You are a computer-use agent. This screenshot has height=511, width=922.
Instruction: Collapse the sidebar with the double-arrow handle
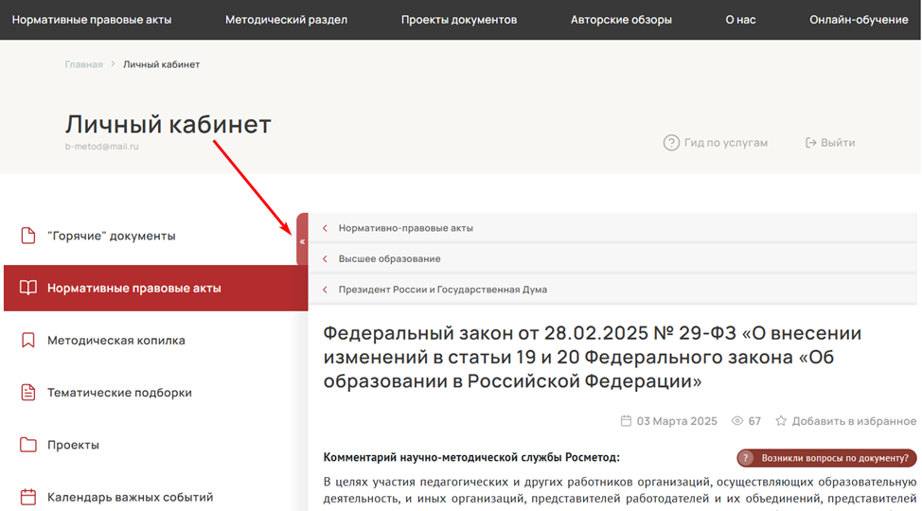click(302, 241)
